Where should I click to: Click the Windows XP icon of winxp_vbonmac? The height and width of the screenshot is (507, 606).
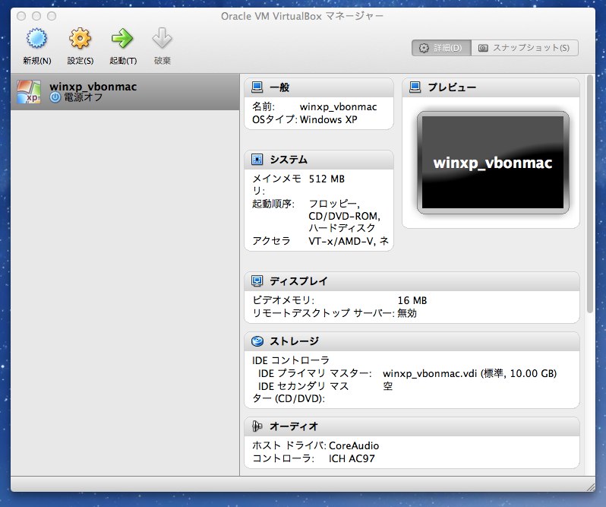[29, 92]
